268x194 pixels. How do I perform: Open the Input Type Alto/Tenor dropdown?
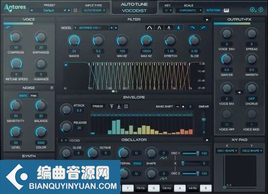pyautogui.click(x=95, y=10)
